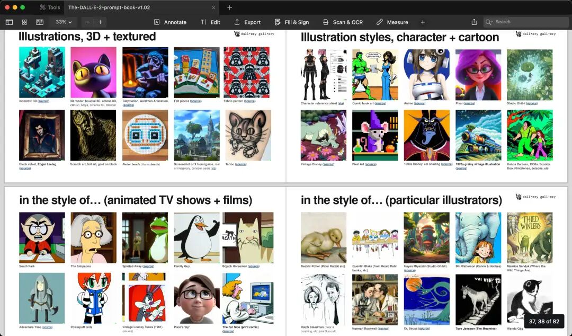The width and height of the screenshot is (572, 336).
Task: Select the South Park style image
Action: click(x=42, y=237)
